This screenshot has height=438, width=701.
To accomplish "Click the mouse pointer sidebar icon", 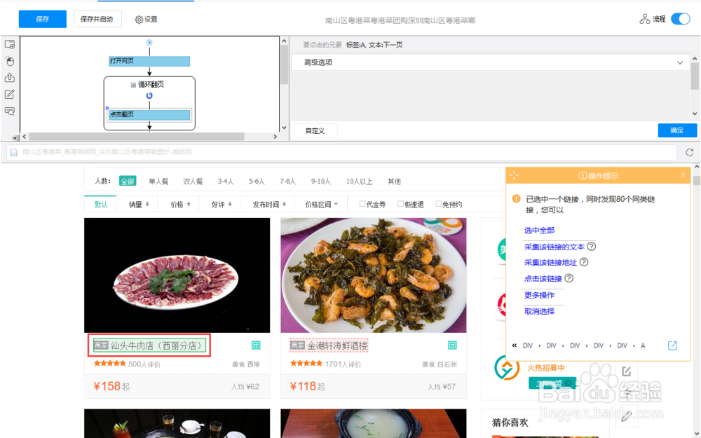I will pos(10,61).
